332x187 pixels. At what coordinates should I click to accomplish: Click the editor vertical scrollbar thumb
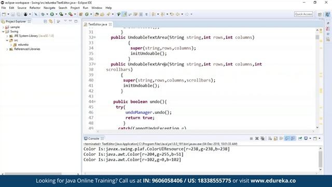317,37
